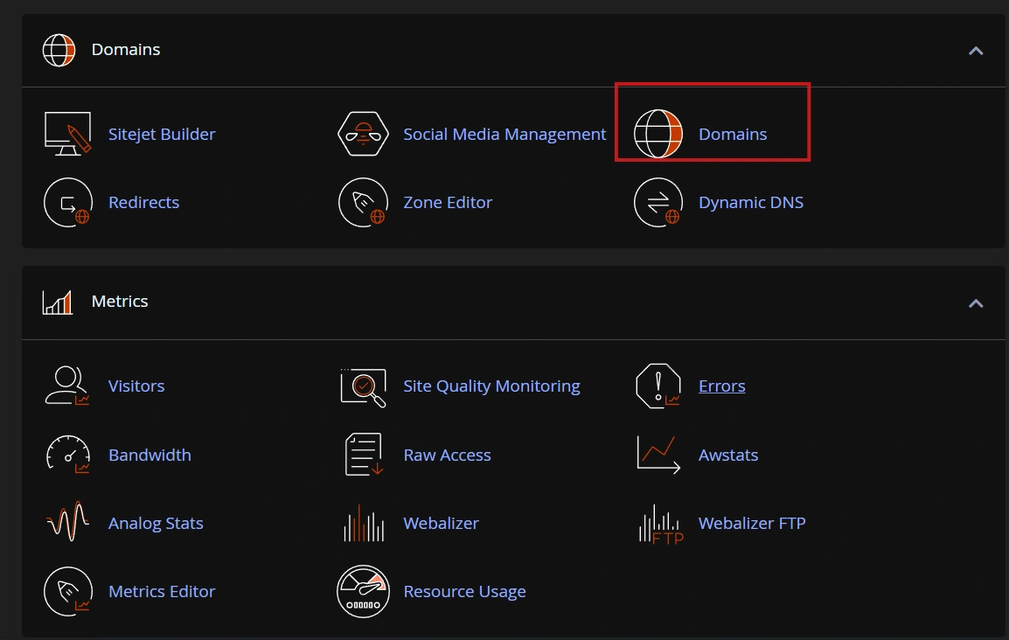Open the Webalizer link
The height and width of the screenshot is (640, 1009).
pos(441,523)
